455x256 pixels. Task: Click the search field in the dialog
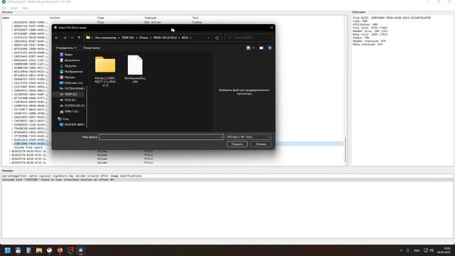click(x=248, y=38)
